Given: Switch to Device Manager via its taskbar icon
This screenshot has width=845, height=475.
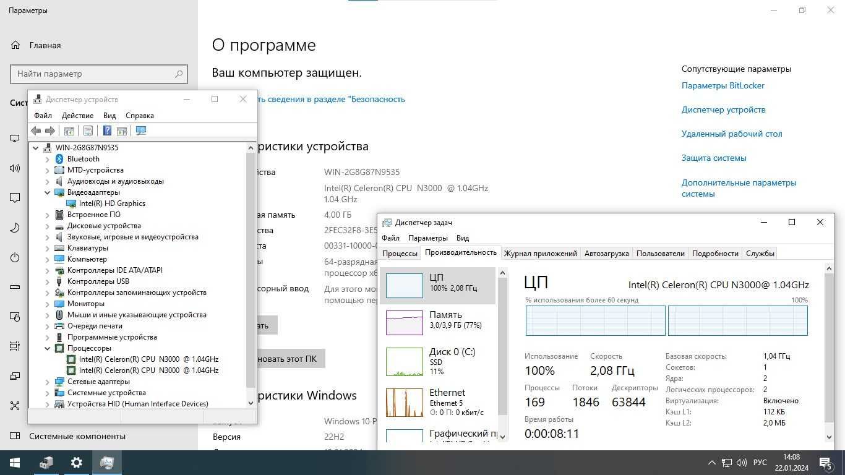Looking at the screenshot, I should tap(46, 463).
